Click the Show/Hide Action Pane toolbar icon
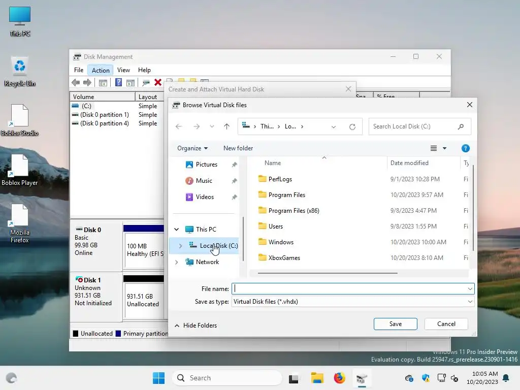This screenshot has height=390, width=520. (x=131, y=83)
